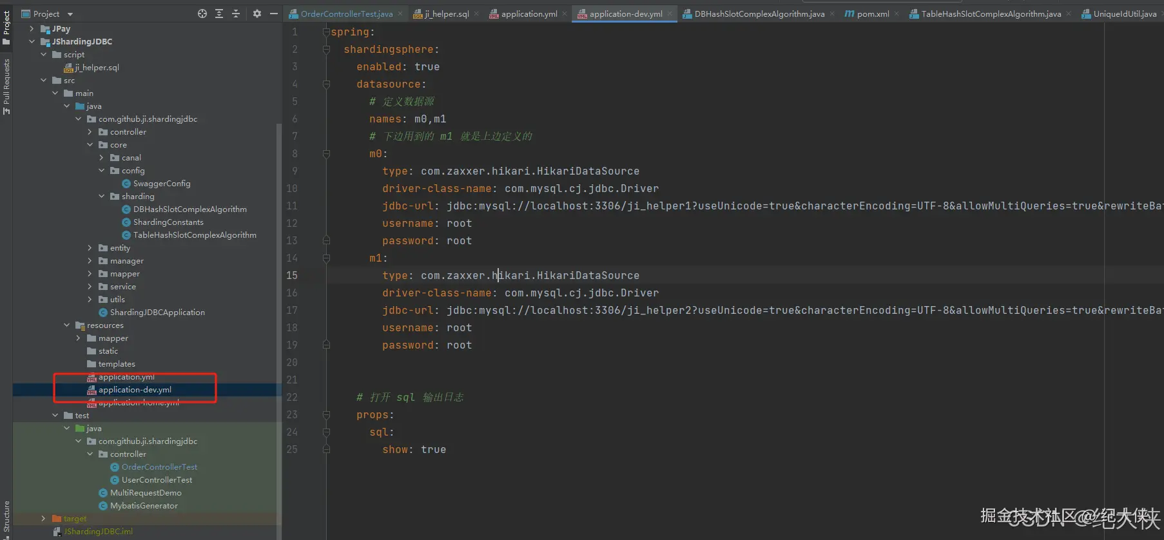
Task: Collapse the sharding package
Action: 102,197
